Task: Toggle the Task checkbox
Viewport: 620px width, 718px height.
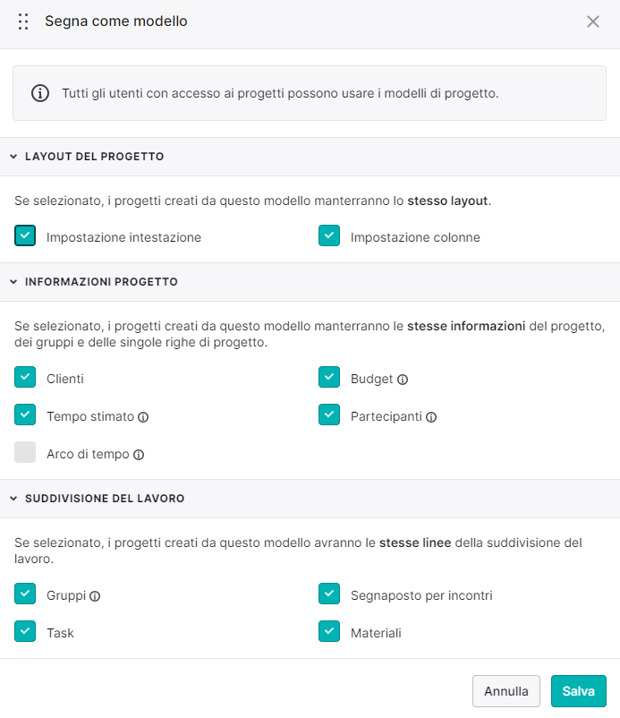Action: [25, 631]
